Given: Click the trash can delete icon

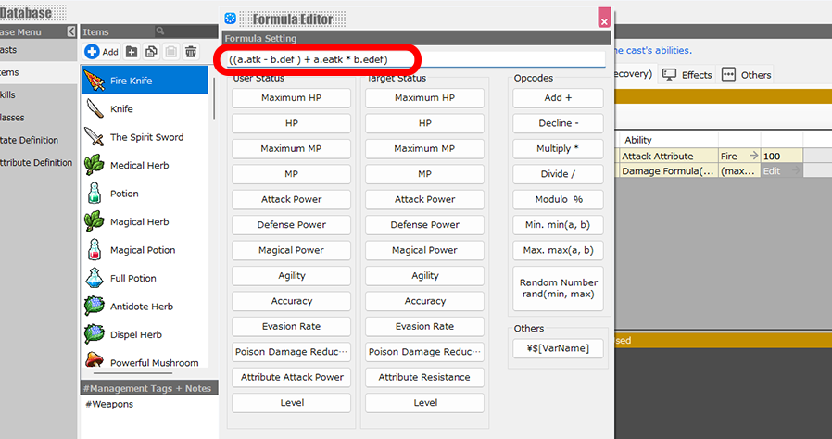Looking at the screenshot, I should pos(191,52).
